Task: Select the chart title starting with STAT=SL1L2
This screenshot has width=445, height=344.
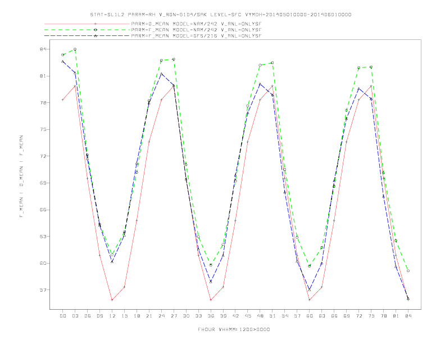Action: click(x=221, y=15)
